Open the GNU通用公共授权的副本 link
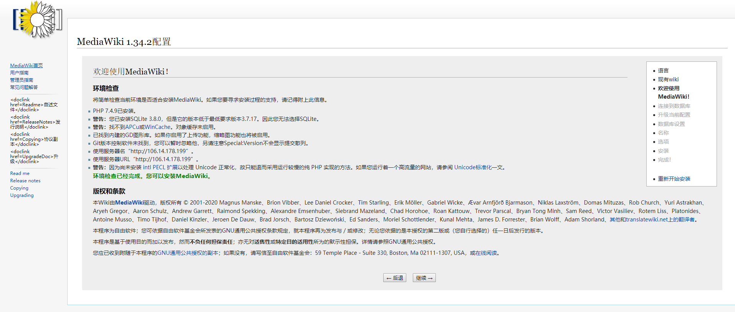Viewport: 735px width, 312px height. 188,253
